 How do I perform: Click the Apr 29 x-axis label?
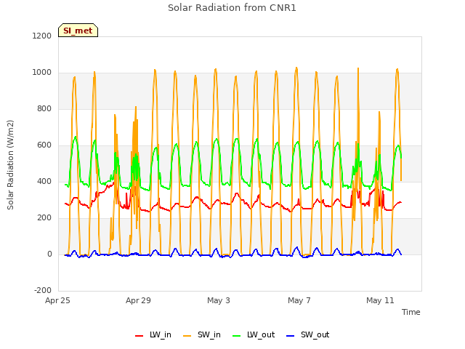pyautogui.click(x=138, y=300)
